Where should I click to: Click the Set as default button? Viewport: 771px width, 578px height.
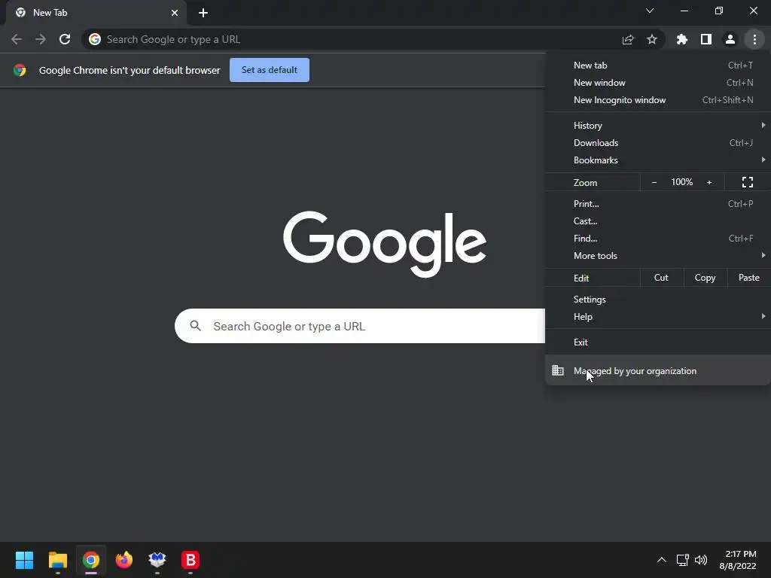click(270, 70)
